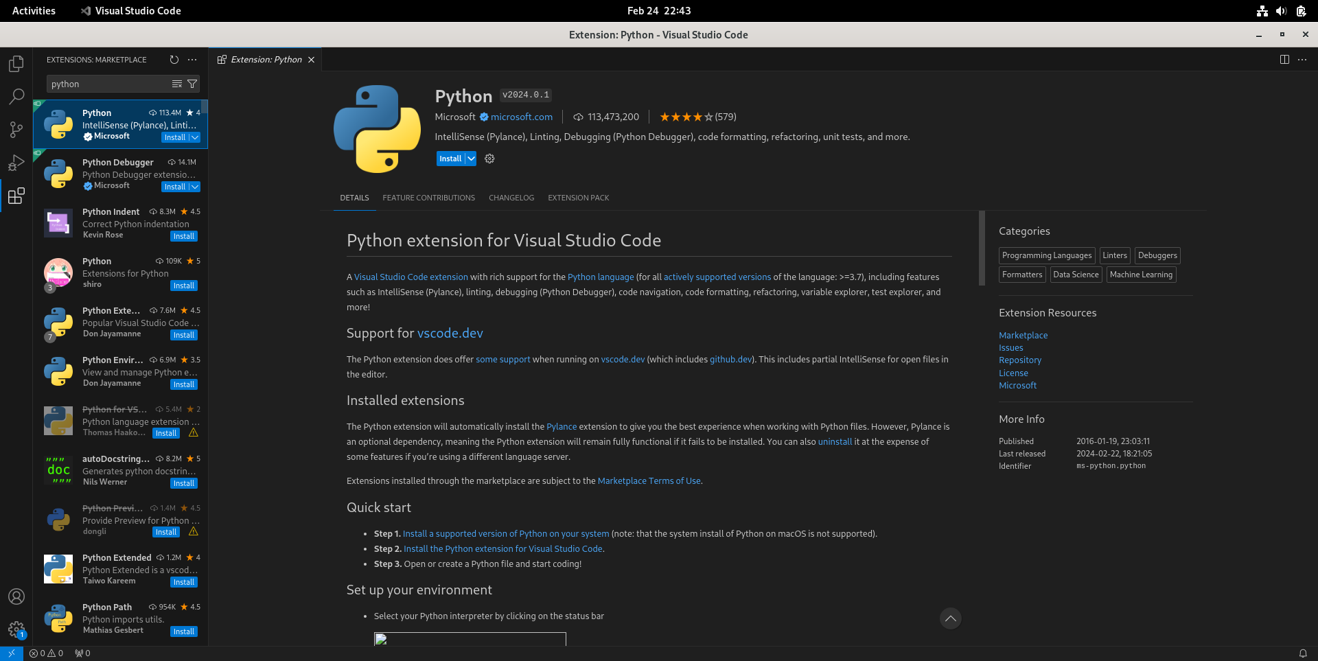The image size is (1318, 661).
Task: Open forwarded ports status item
Action: point(82,653)
